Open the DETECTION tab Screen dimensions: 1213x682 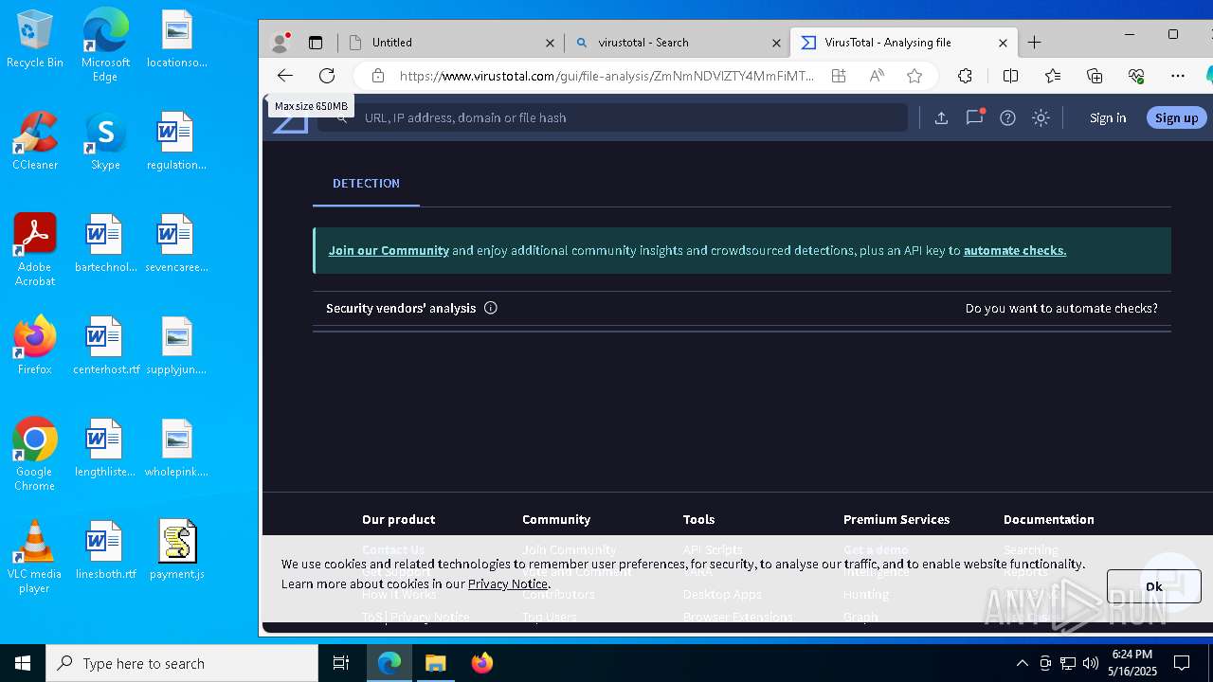point(366,184)
